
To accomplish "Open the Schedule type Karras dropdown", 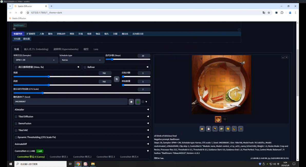I will click(82, 60).
